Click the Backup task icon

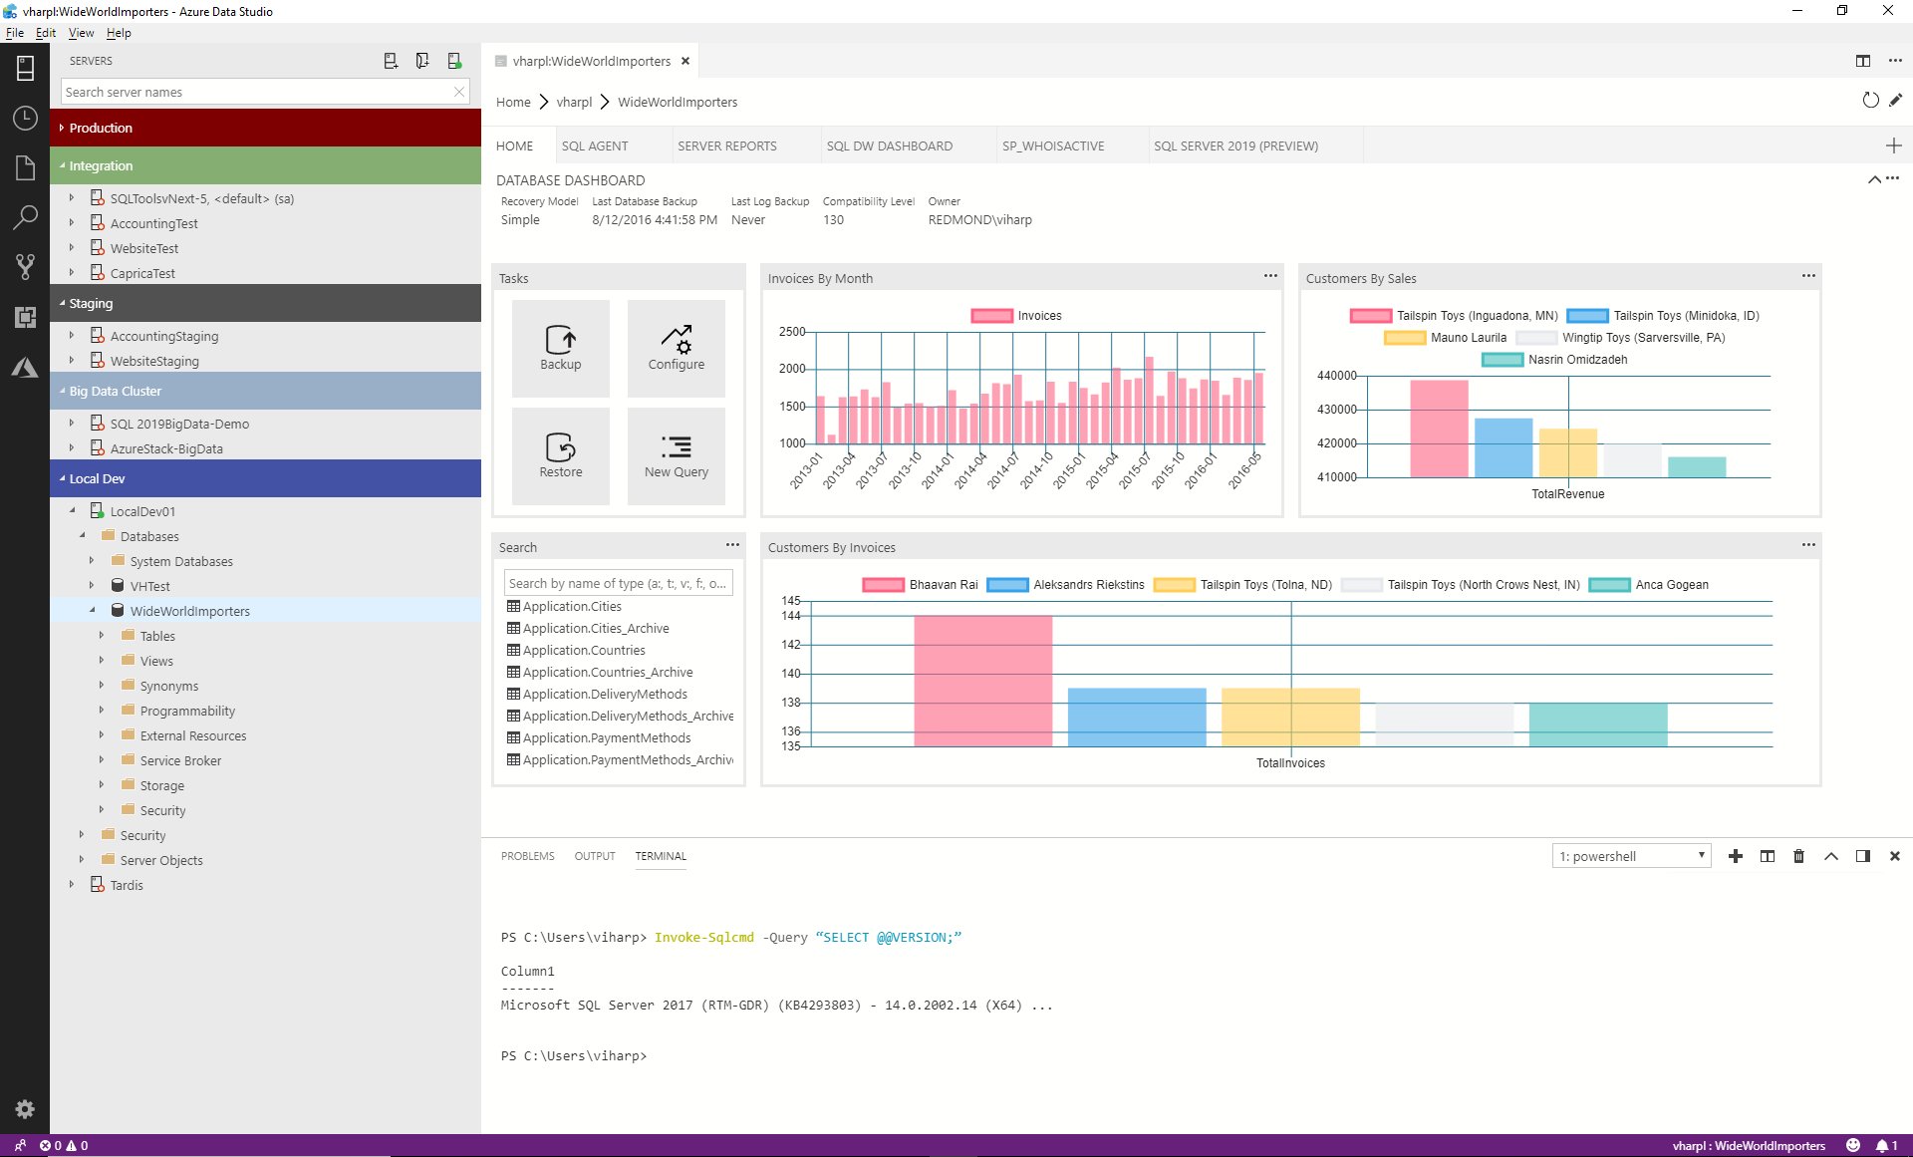[x=560, y=346]
